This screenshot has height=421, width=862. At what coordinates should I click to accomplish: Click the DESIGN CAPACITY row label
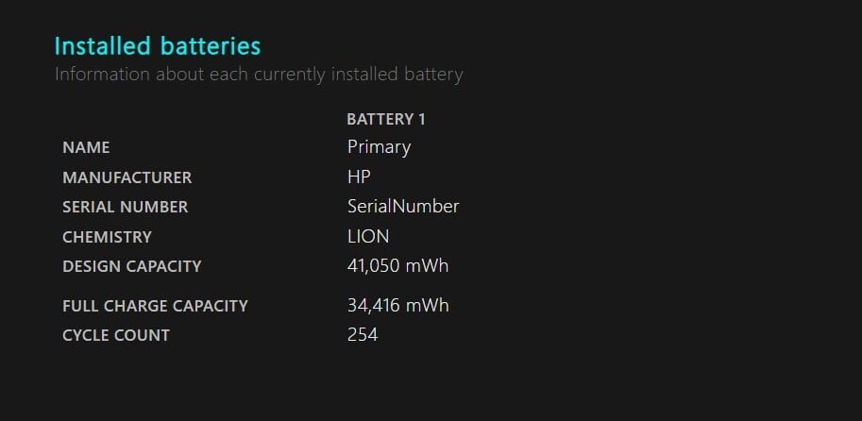[131, 266]
